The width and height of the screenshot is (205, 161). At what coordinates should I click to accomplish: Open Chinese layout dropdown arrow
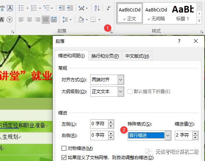[x=87, y=8]
